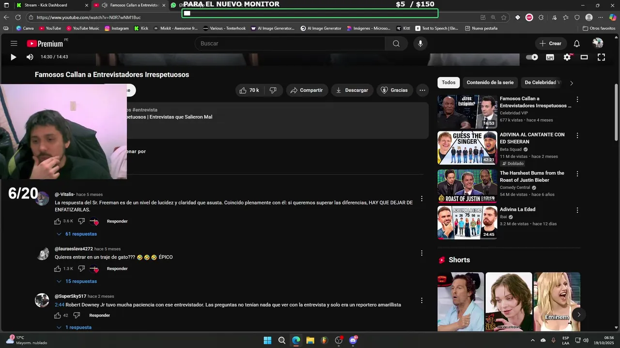Open @SuperSky517 channel avatar

coord(42,300)
